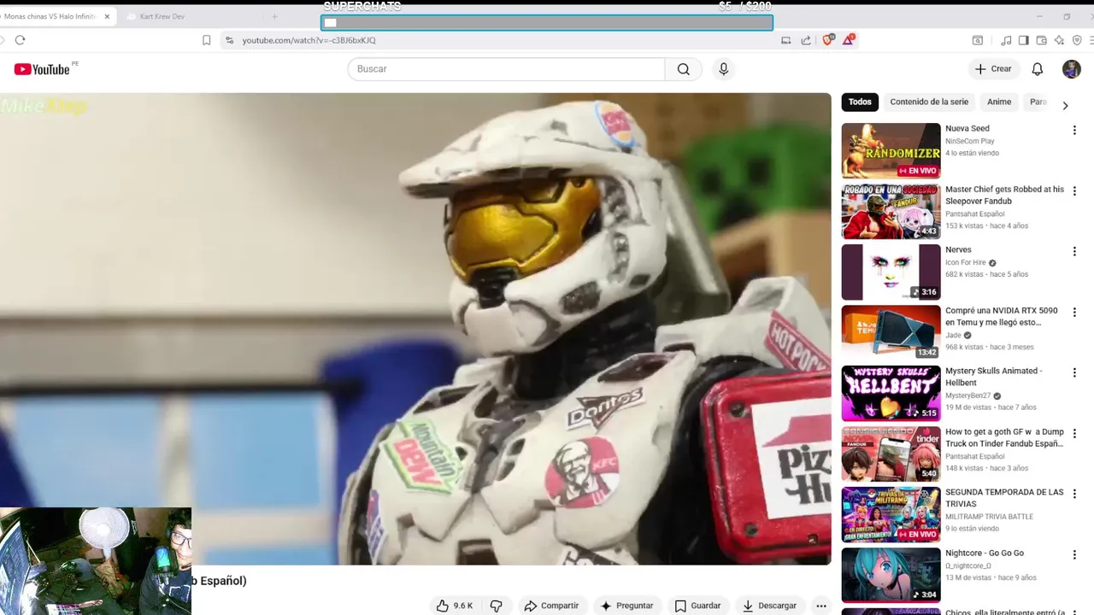
Task: Open Brave Rewards triangle icon
Action: (848, 40)
